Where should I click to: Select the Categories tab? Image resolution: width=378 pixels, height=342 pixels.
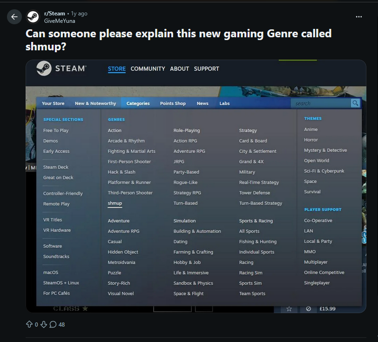tap(138, 103)
